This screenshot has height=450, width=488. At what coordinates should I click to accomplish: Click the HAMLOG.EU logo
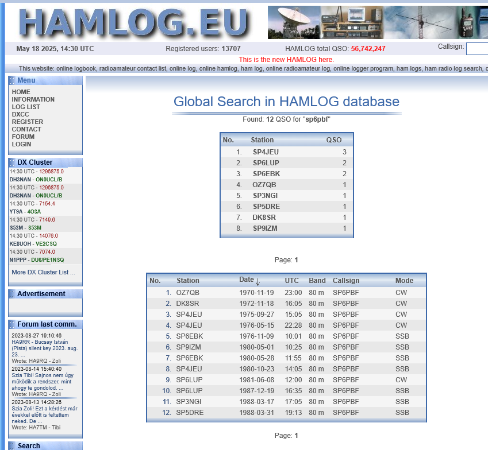click(x=133, y=22)
